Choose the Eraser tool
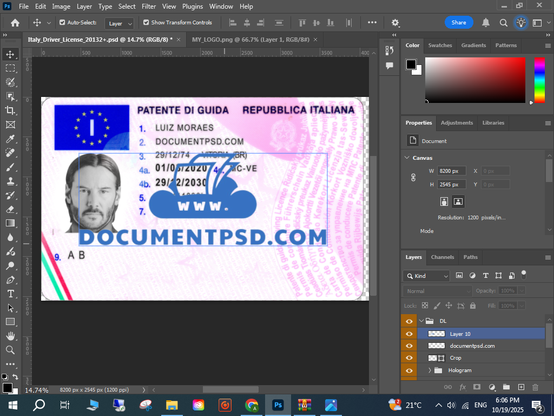Image resolution: width=554 pixels, height=416 pixels. coord(10,209)
